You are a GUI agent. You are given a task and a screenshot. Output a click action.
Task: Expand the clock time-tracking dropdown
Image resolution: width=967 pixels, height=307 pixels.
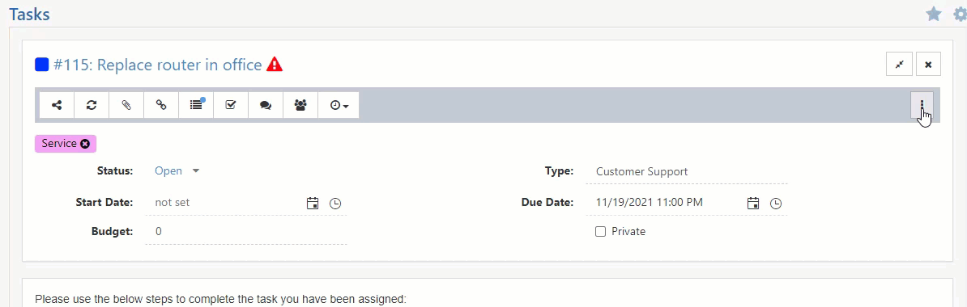coord(339,105)
